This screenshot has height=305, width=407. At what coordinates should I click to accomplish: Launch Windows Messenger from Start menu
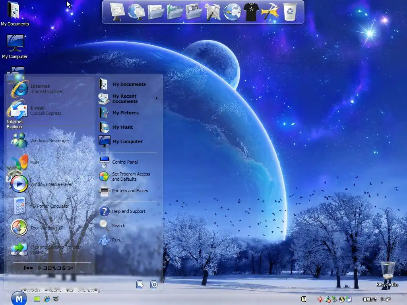[50, 141]
